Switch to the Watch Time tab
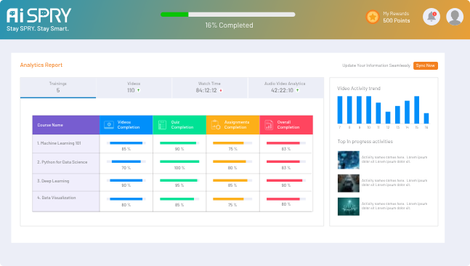 pyautogui.click(x=210, y=87)
